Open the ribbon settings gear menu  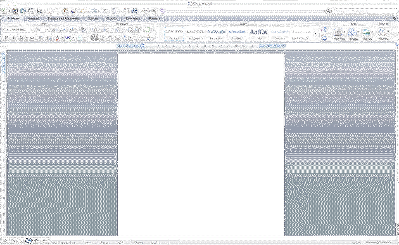395,18
